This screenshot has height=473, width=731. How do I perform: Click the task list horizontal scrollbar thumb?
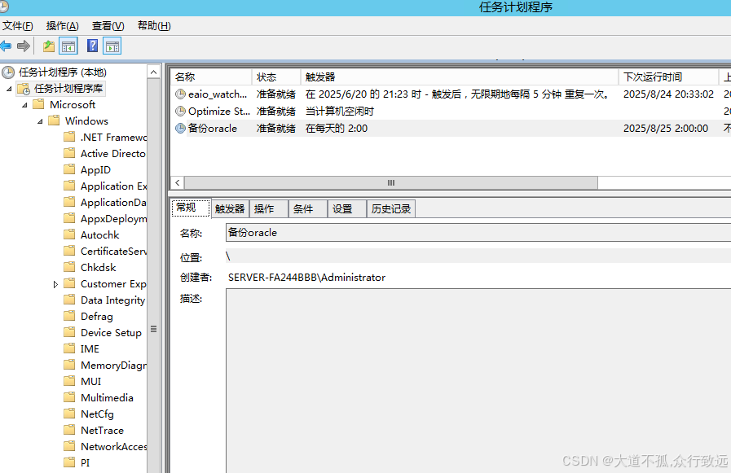[x=391, y=183]
